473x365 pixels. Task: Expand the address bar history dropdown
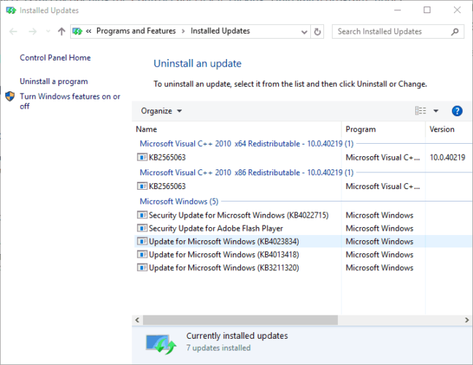[x=304, y=31]
